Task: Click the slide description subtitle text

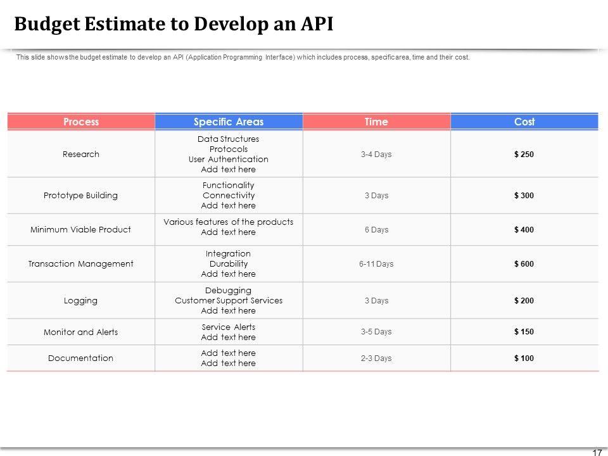Action: point(243,58)
